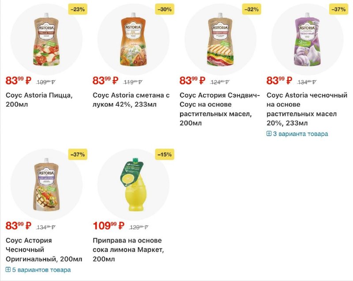Viewport: 353px width, 281px height.
Task: Click the 109.99 ₽ lemon seasoning price
Action: 109,226
